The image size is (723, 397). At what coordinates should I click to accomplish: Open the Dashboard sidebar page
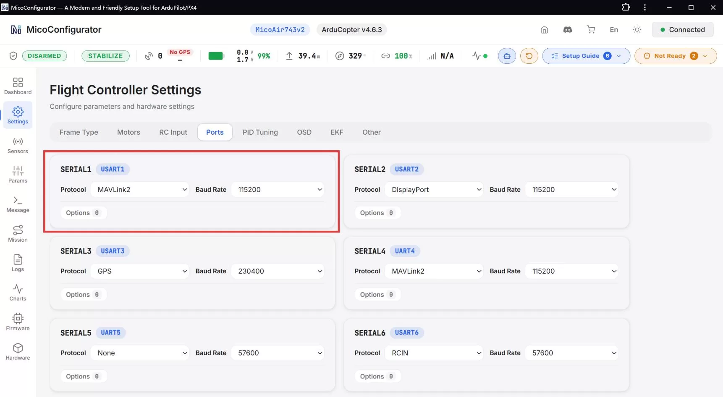pos(18,86)
